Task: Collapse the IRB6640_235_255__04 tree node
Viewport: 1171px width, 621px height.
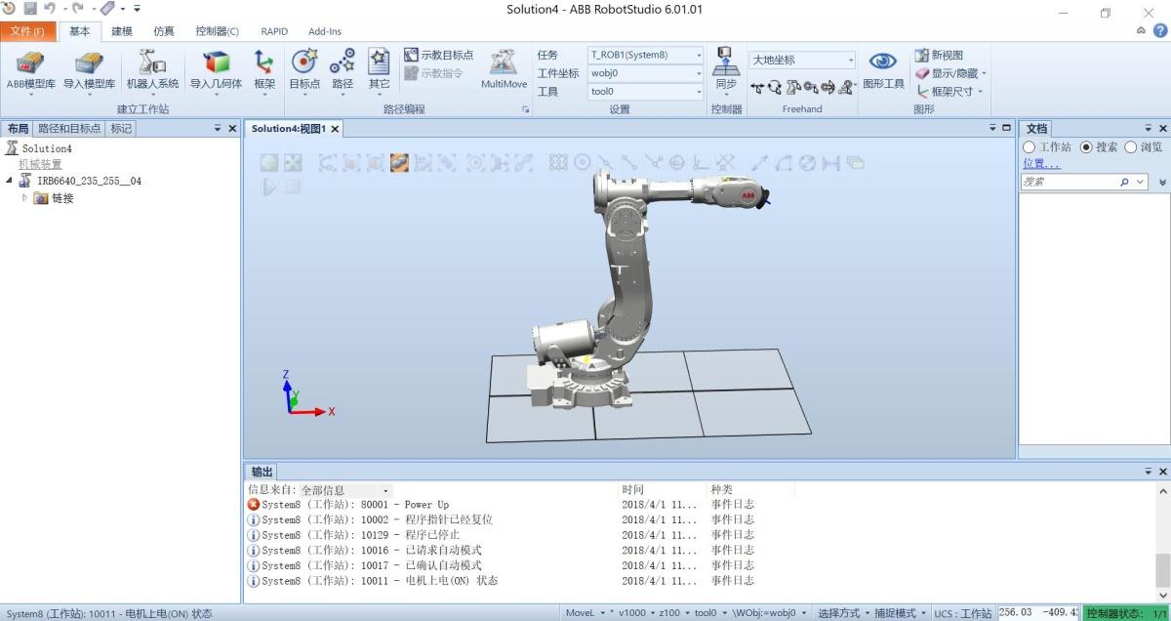Action: [x=10, y=181]
